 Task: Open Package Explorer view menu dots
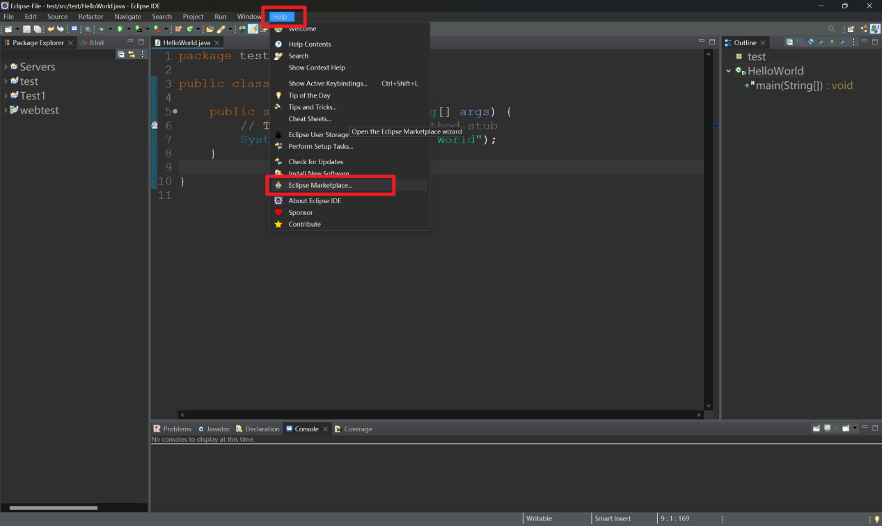tap(143, 54)
